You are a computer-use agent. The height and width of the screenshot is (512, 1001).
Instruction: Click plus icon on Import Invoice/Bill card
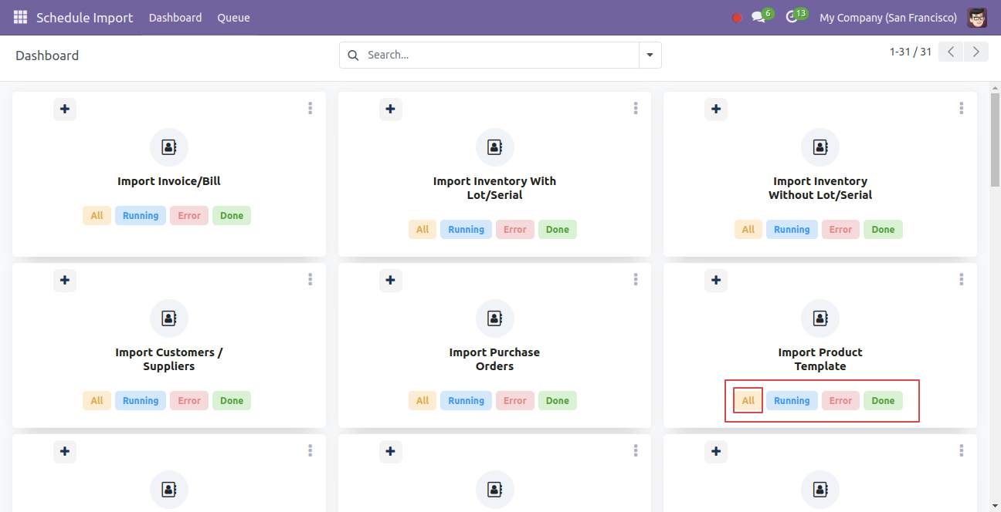tap(65, 109)
